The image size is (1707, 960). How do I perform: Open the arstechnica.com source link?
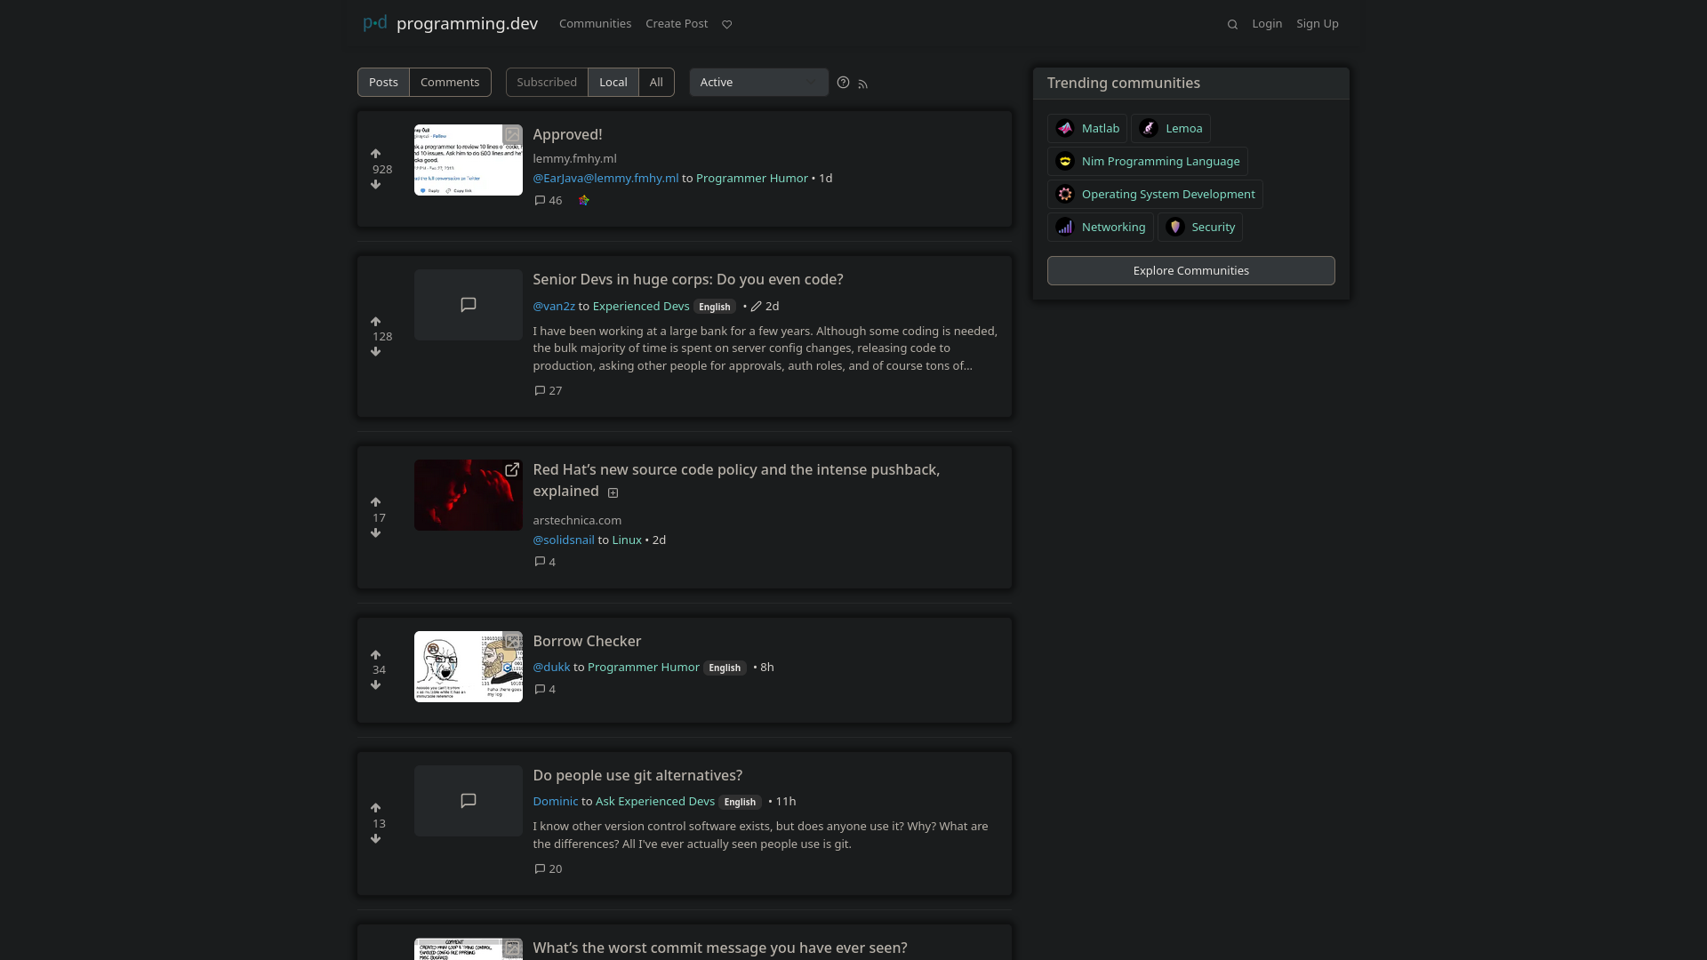coord(577,521)
